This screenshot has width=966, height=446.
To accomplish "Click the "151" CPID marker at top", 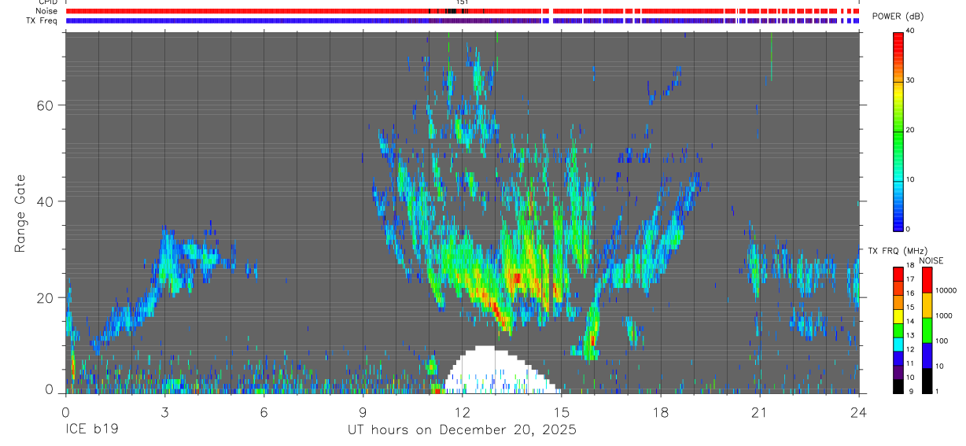I will click(x=463, y=2).
